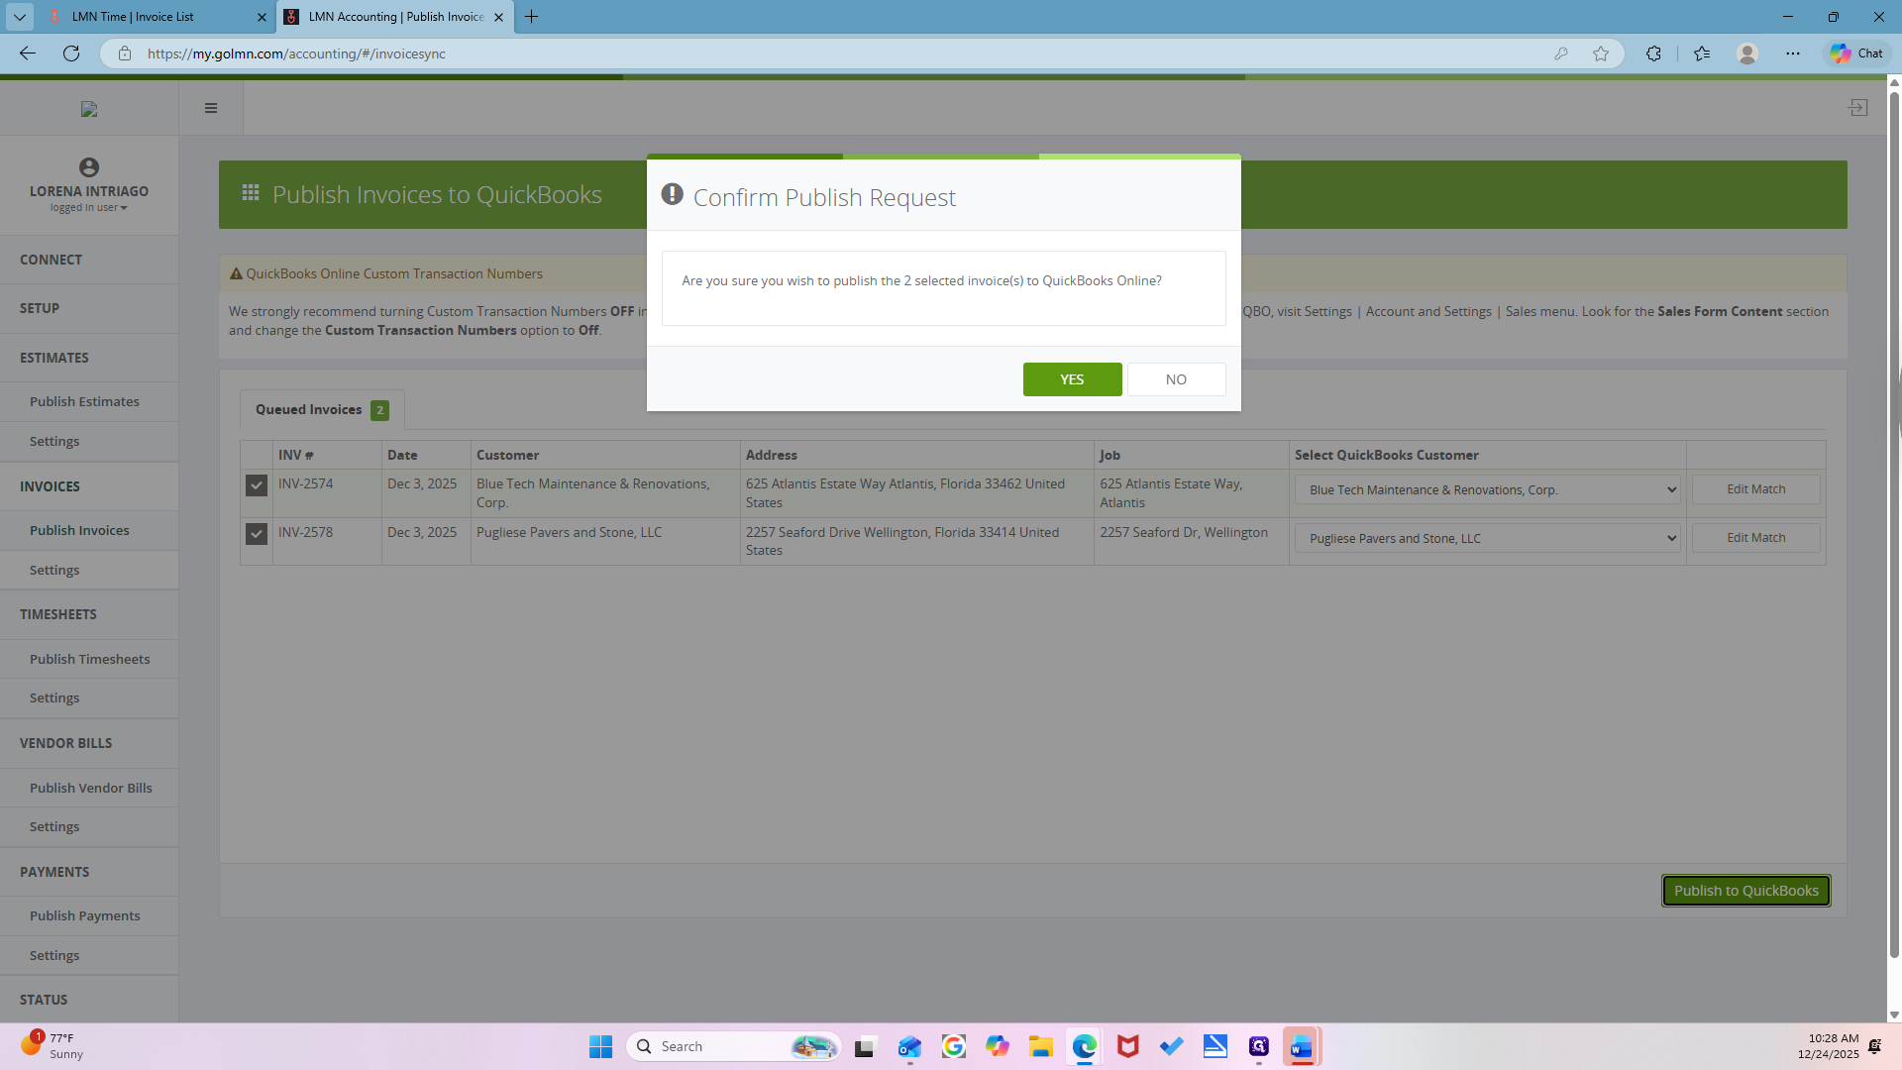Screen dimensions: 1902x1070
Task: Open the notification bell in system tray
Action: click(1874, 1046)
